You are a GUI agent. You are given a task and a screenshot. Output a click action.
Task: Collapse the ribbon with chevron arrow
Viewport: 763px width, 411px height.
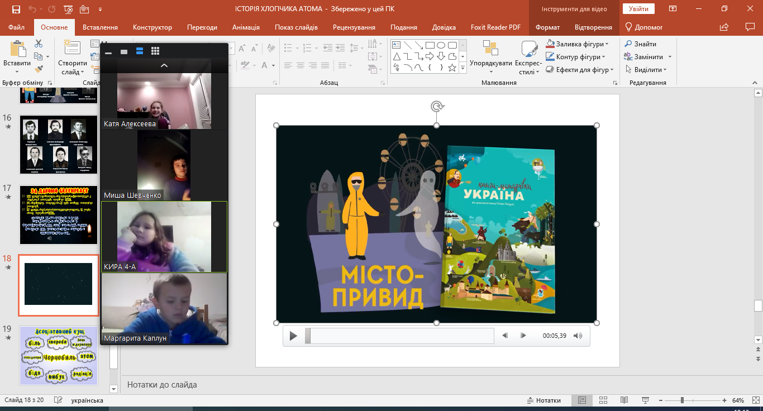click(x=755, y=83)
